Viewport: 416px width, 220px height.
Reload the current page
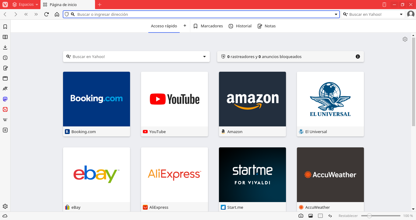(47, 14)
